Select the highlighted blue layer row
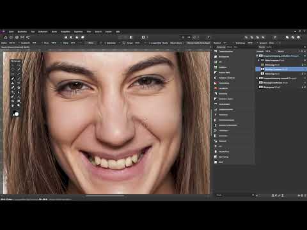 tap(281, 69)
